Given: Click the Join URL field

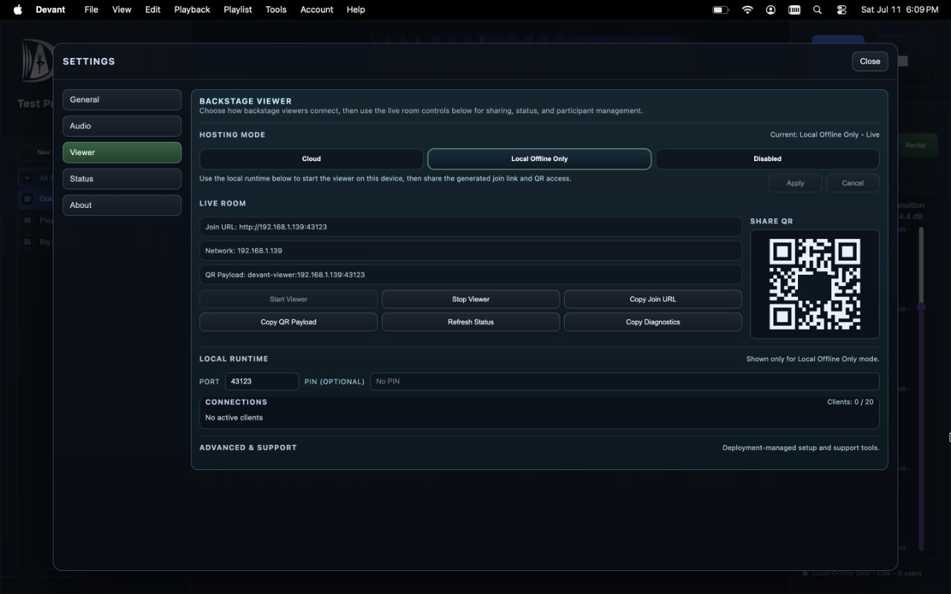Looking at the screenshot, I should pyautogui.click(x=470, y=227).
